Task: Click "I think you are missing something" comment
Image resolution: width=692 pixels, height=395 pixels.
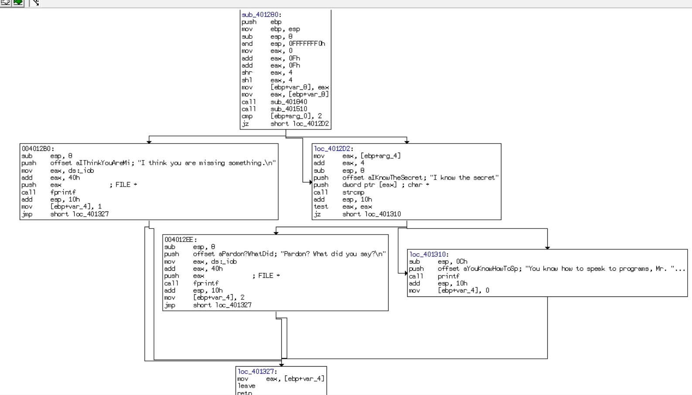Action: click(x=207, y=163)
